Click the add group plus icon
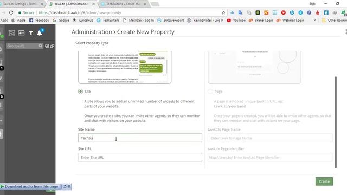This screenshot has width=347, height=195. click(47, 46)
